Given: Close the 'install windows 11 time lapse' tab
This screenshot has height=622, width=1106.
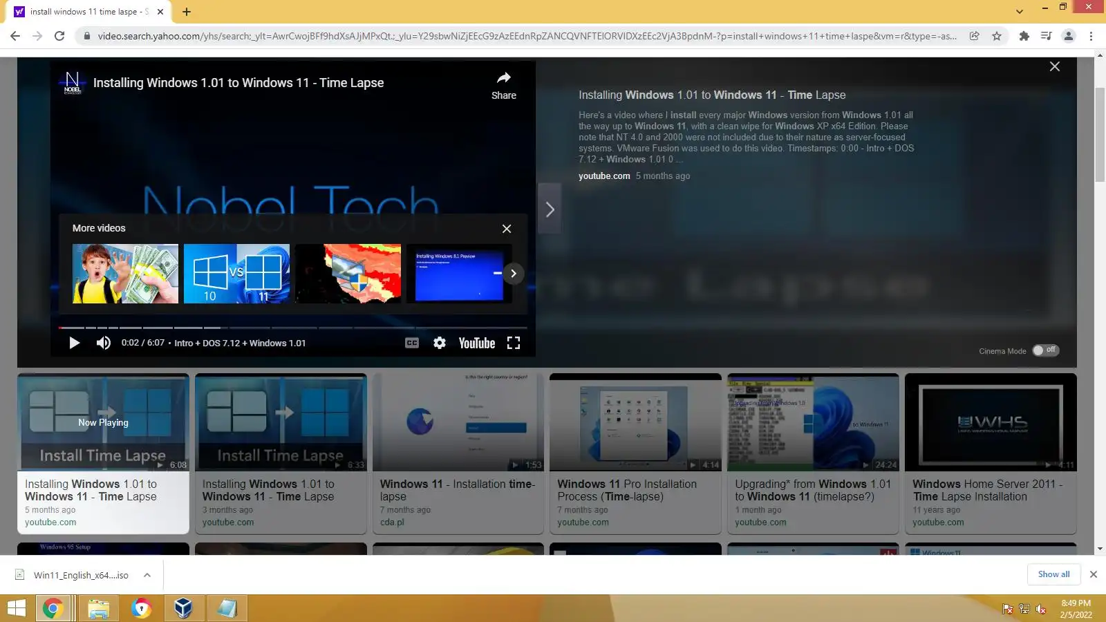Looking at the screenshot, I should tap(160, 12).
